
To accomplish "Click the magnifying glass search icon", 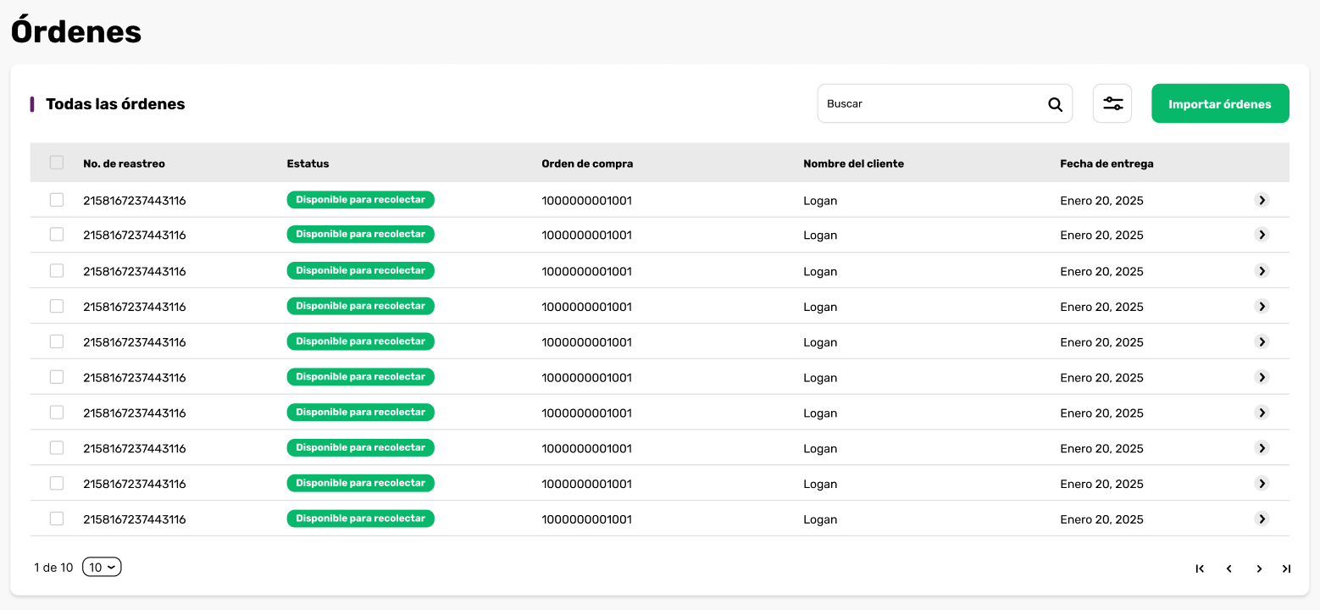I will (1055, 104).
